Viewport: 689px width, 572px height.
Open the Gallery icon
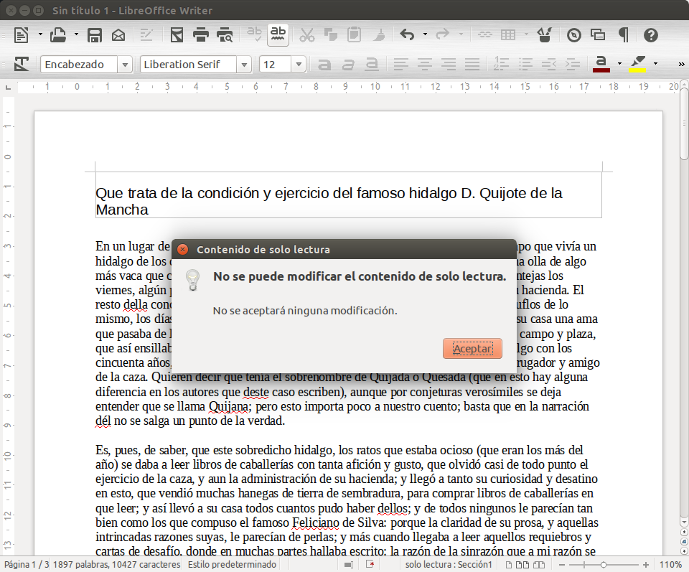(598, 34)
